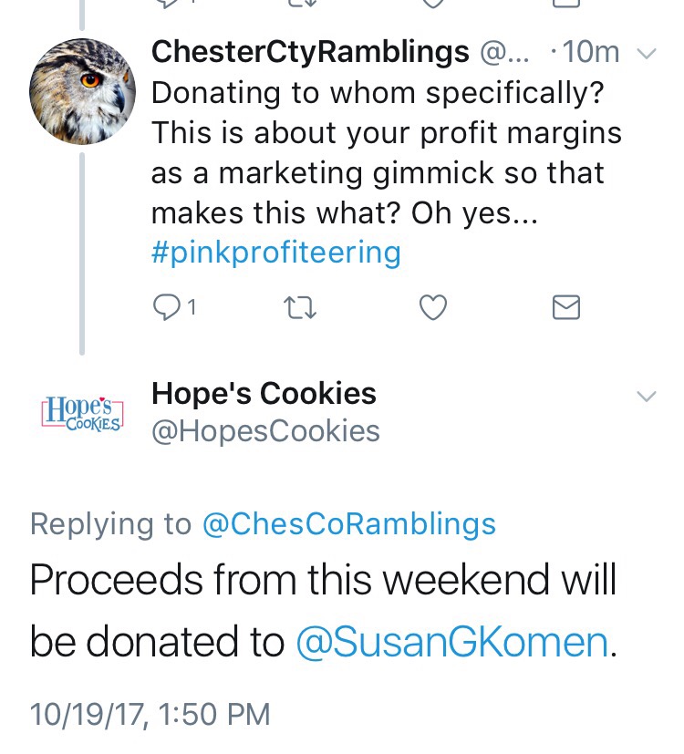
Task: Tap the owl profile picture
Action: tap(83, 92)
